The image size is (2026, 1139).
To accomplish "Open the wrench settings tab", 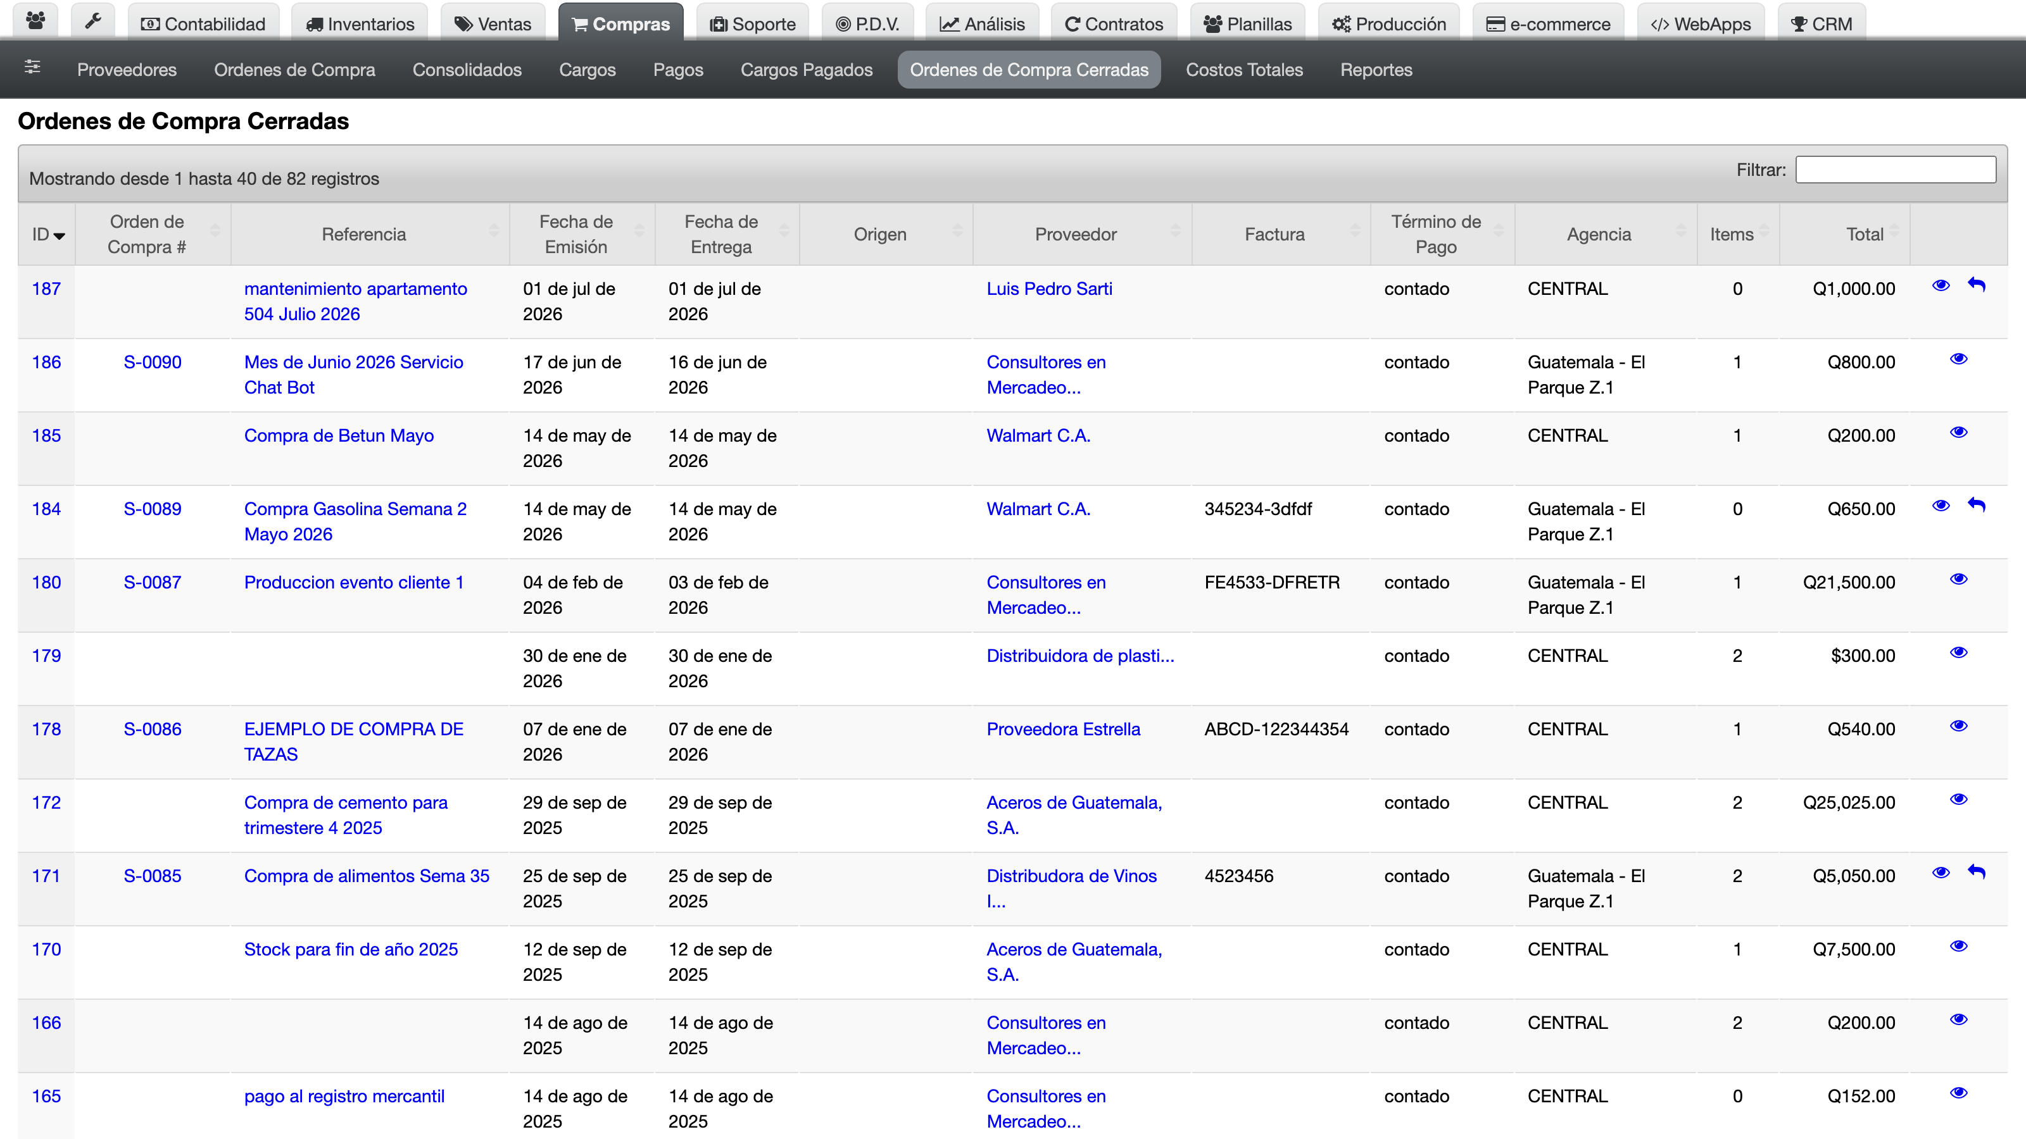I will coord(93,22).
